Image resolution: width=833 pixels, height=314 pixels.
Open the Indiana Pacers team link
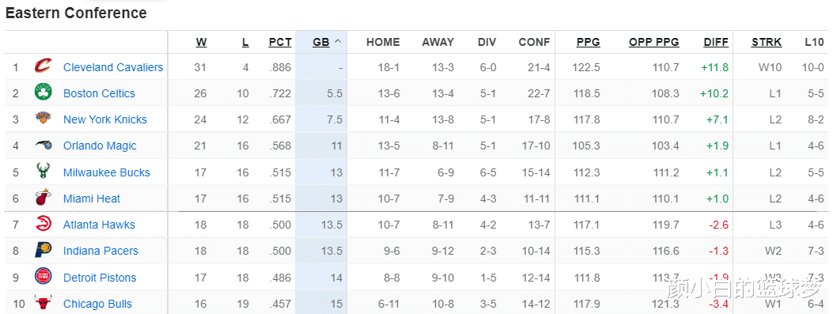pyautogui.click(x=100, y=251)
